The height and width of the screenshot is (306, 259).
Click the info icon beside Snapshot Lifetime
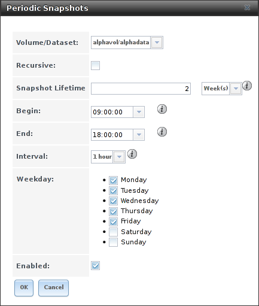(247, 86)
